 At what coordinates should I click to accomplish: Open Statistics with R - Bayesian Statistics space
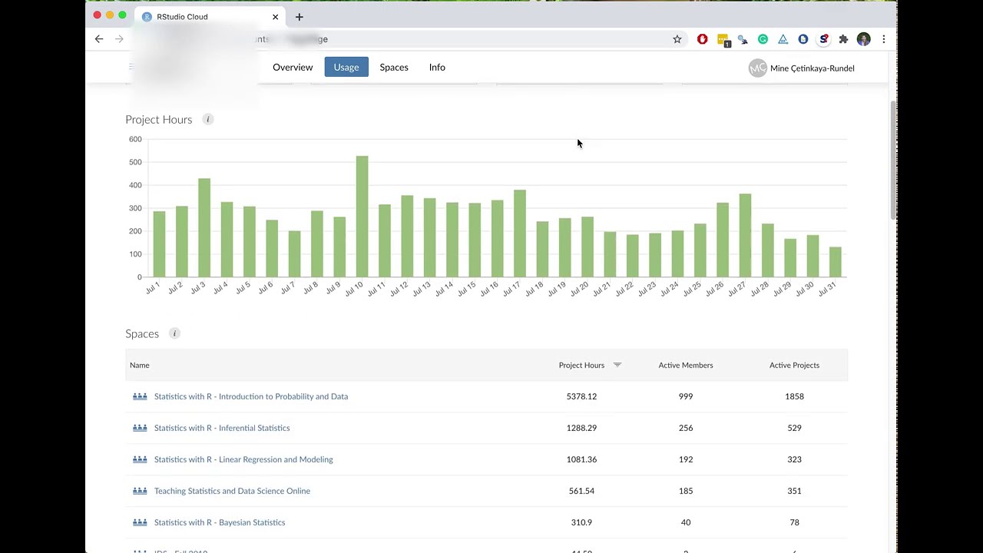point(220,522)
